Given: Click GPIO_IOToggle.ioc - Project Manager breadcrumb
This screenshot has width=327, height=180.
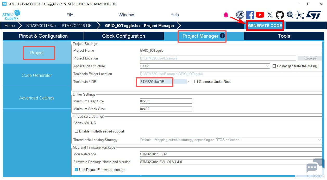Looking at the screenshot, I should click(140, 25).
